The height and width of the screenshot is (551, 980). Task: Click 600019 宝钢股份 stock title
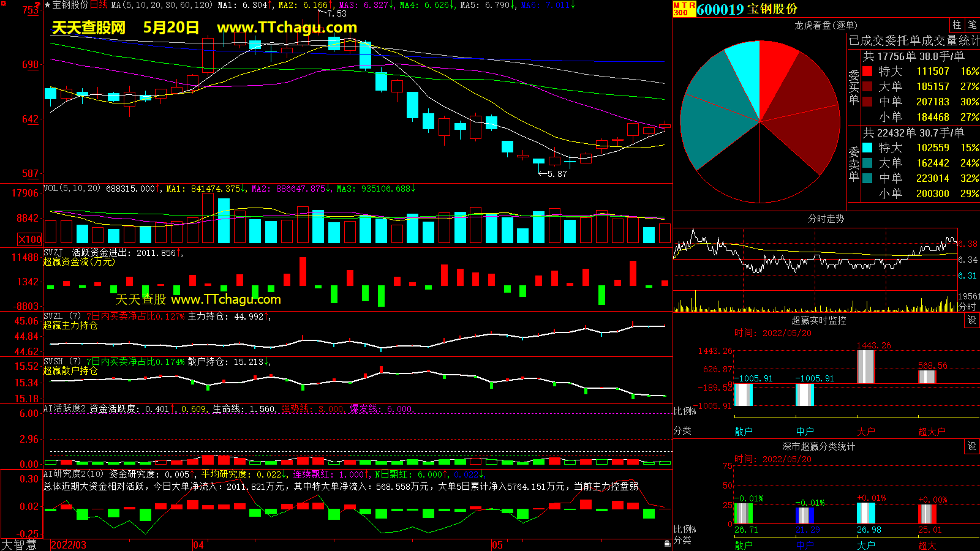pyautogui.click(x=747, y=9)
